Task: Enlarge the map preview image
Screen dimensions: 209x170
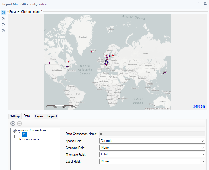Action: point(107,62)
